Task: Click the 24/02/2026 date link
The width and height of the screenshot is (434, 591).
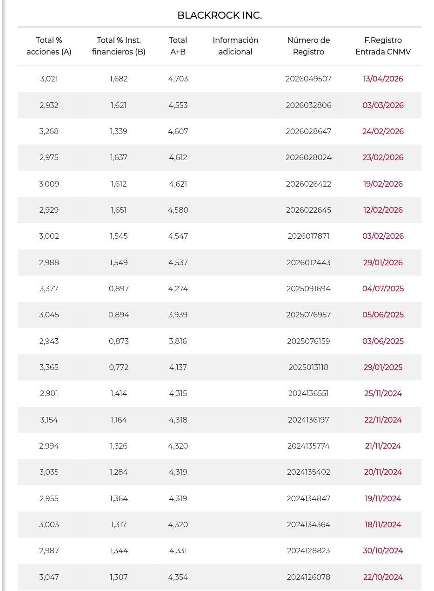Action: pos(383,131)
